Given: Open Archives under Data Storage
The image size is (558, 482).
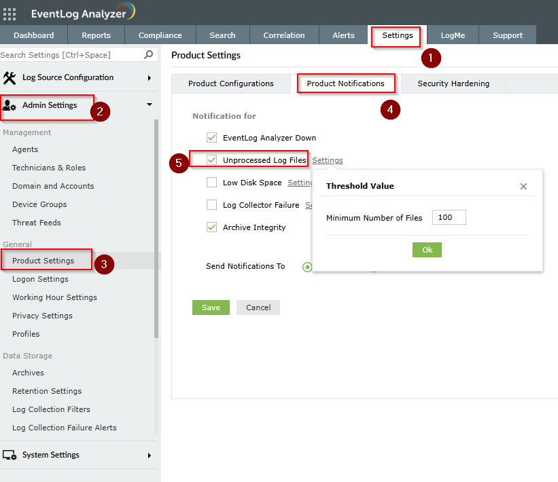Looking at the screenshot, I should [28, 373].
